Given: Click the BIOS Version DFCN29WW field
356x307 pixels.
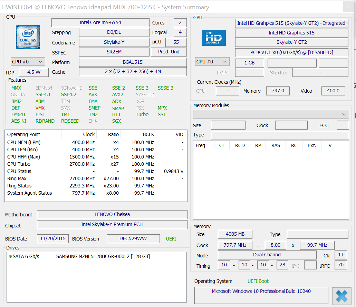Looking at the screenshot, I should click(x=133, y=239).
